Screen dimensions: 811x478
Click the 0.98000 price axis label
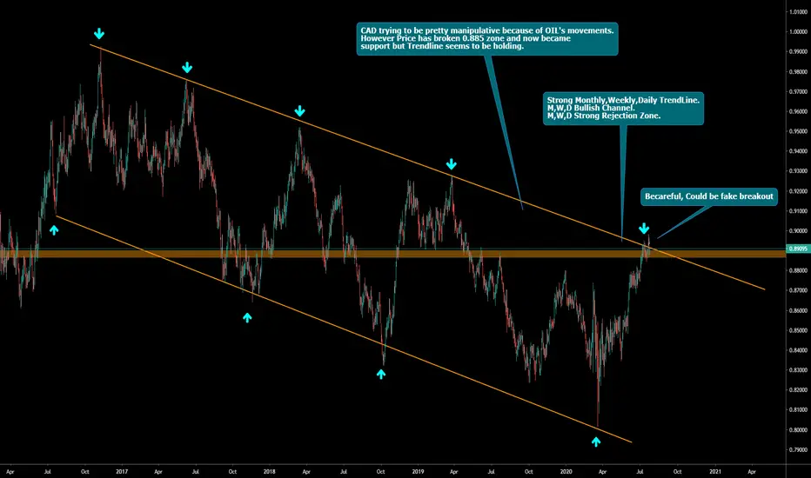799,72
